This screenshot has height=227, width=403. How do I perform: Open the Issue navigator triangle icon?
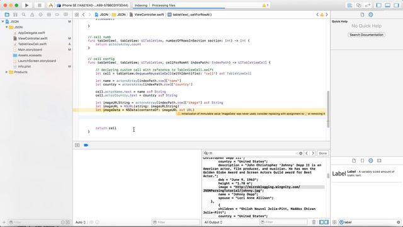(32, 15)
